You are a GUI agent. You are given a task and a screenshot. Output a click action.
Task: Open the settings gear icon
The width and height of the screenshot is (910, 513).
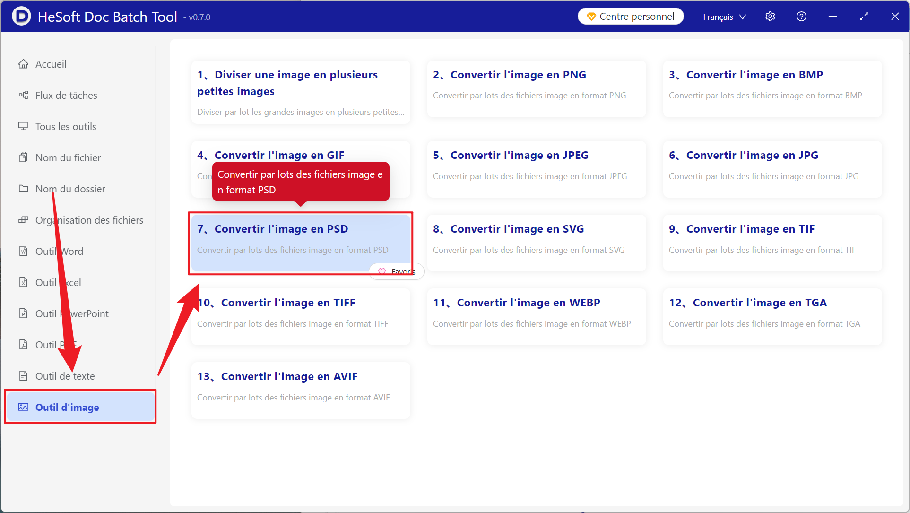click(x=770, y=17)
